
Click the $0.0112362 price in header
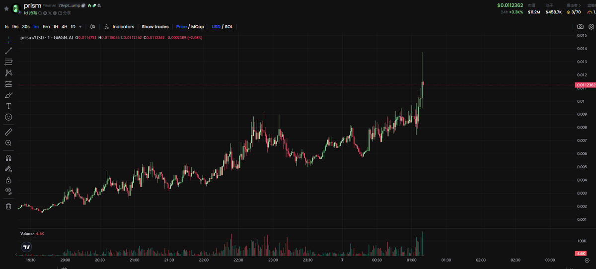click(510, 5)
